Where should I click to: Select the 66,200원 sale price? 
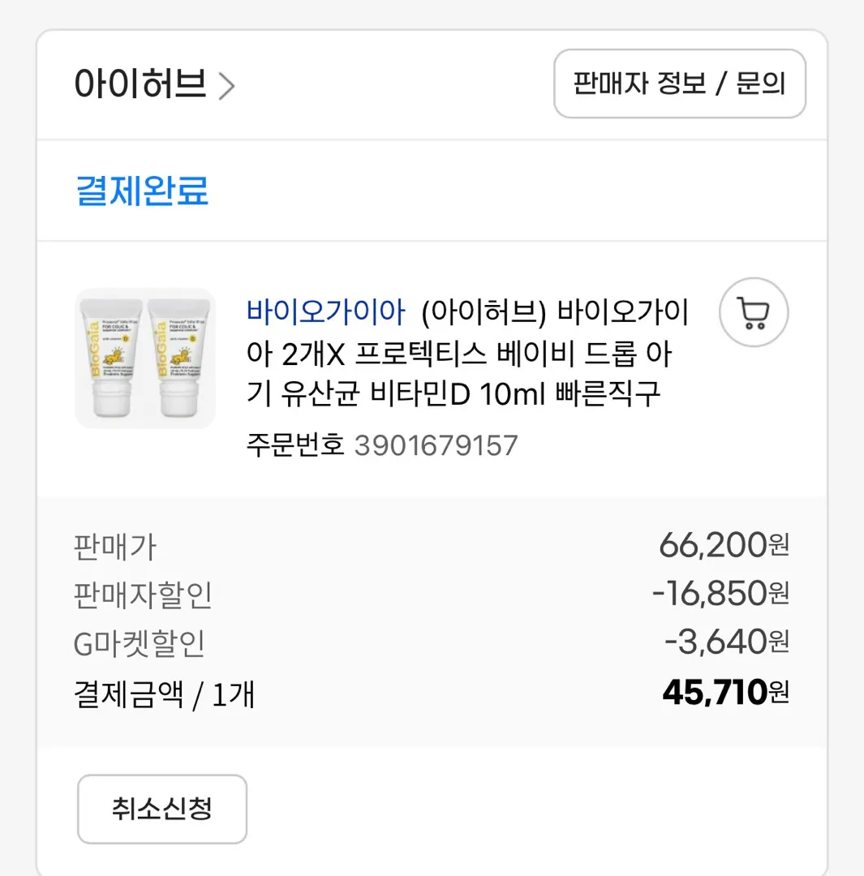pyautogui.click(x=724, y=545)
